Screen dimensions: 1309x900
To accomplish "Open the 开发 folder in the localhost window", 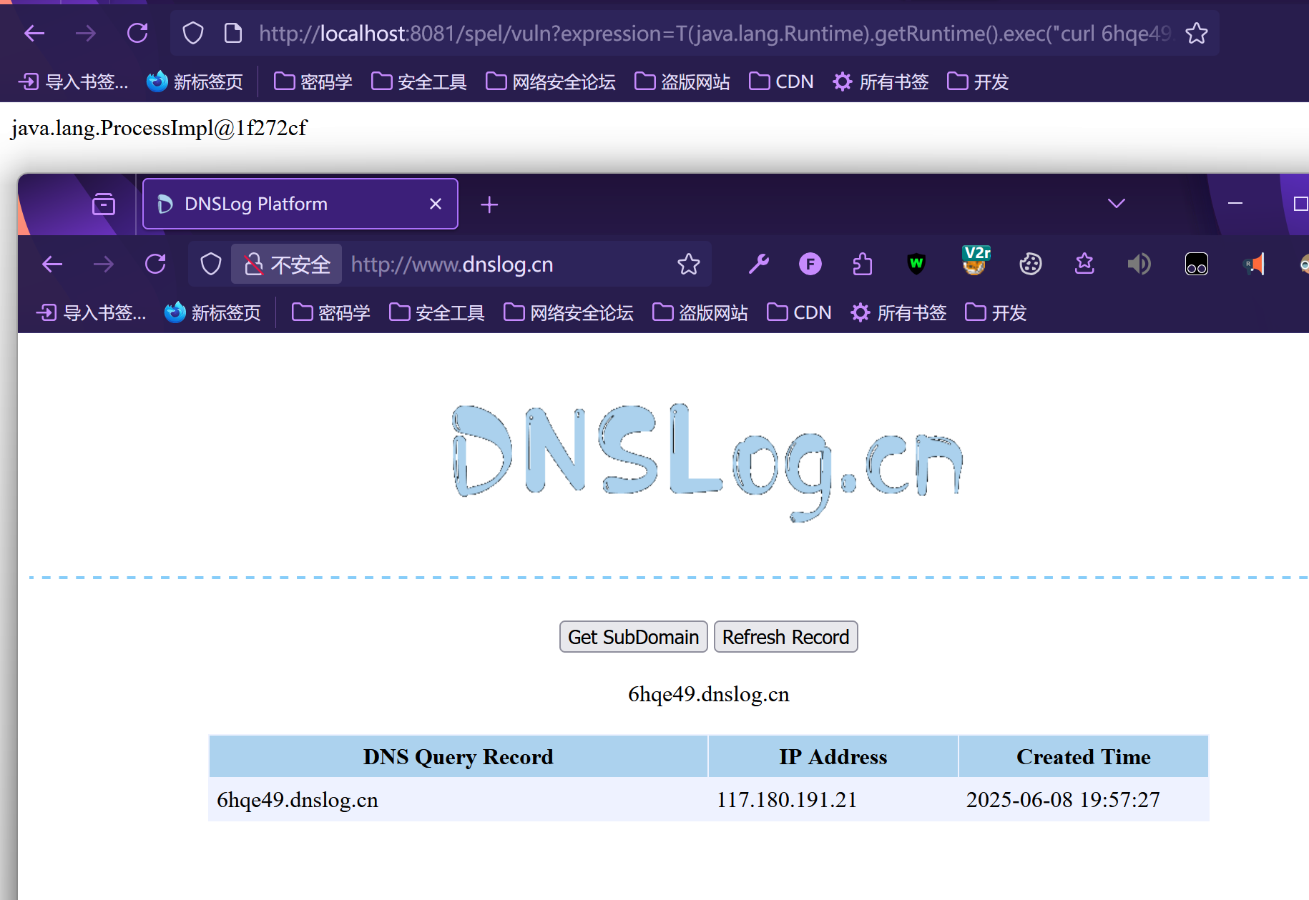I will click(x=978, y=81).
